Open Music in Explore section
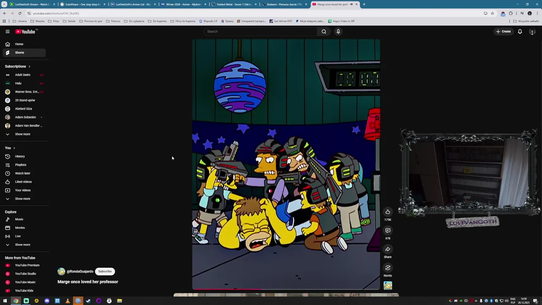Image resolution: width=542 pixels, height=305 pixels. (x=24, y=219)
